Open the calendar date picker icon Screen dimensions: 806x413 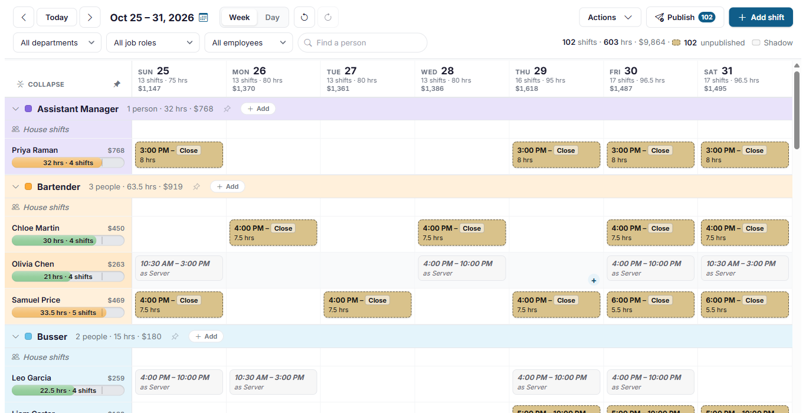coord(204,17)
